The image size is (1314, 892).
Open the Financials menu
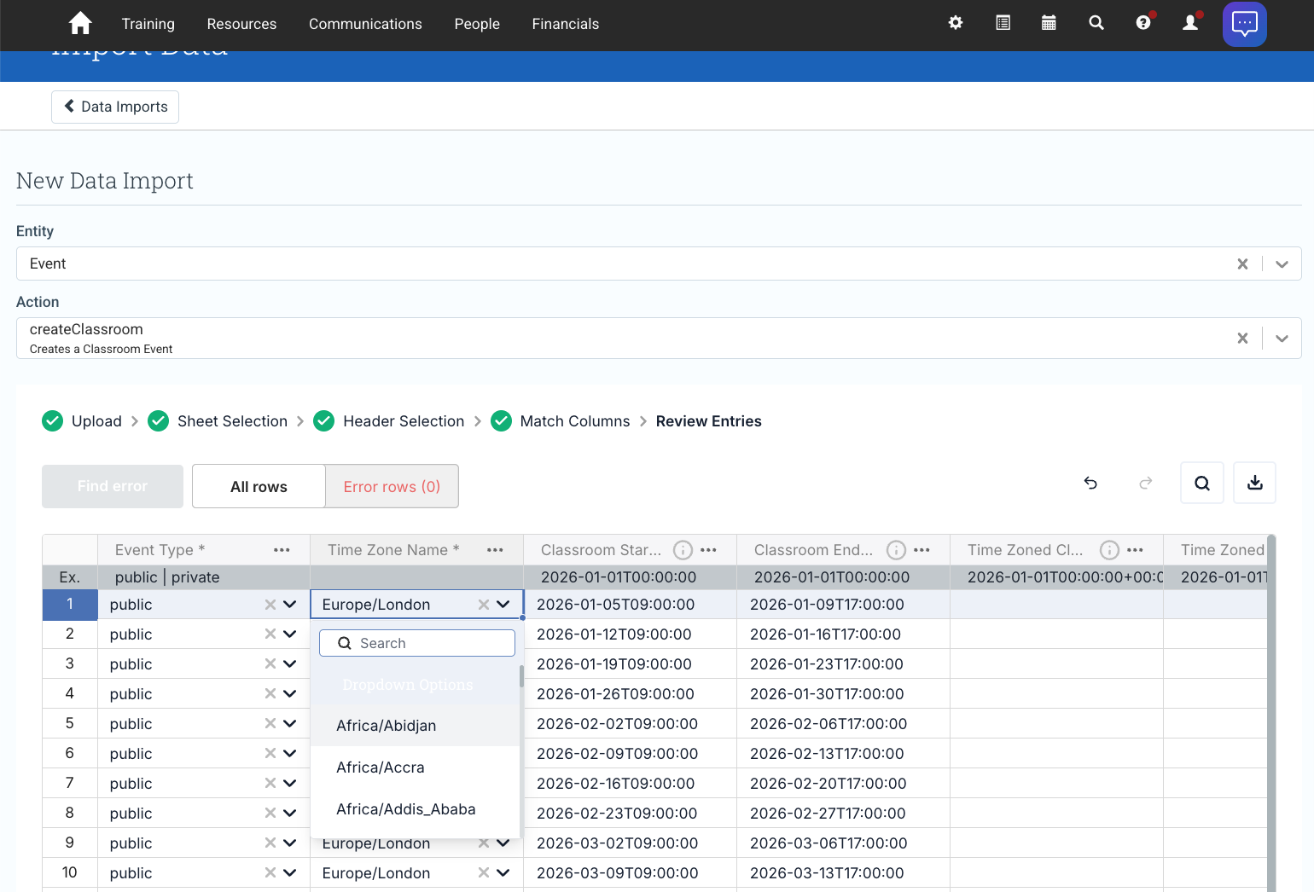(x=566, y=24)
